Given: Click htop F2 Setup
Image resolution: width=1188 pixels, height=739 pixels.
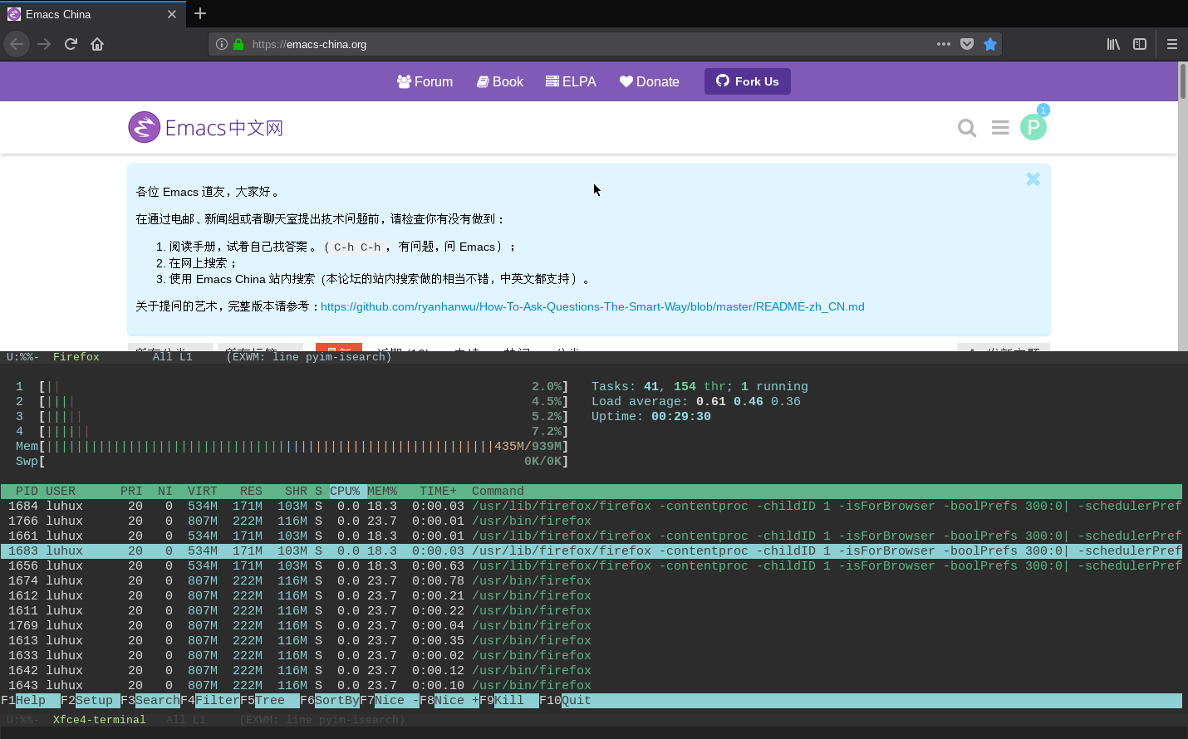Looking at the screenshot, I should tap(91, 700).
